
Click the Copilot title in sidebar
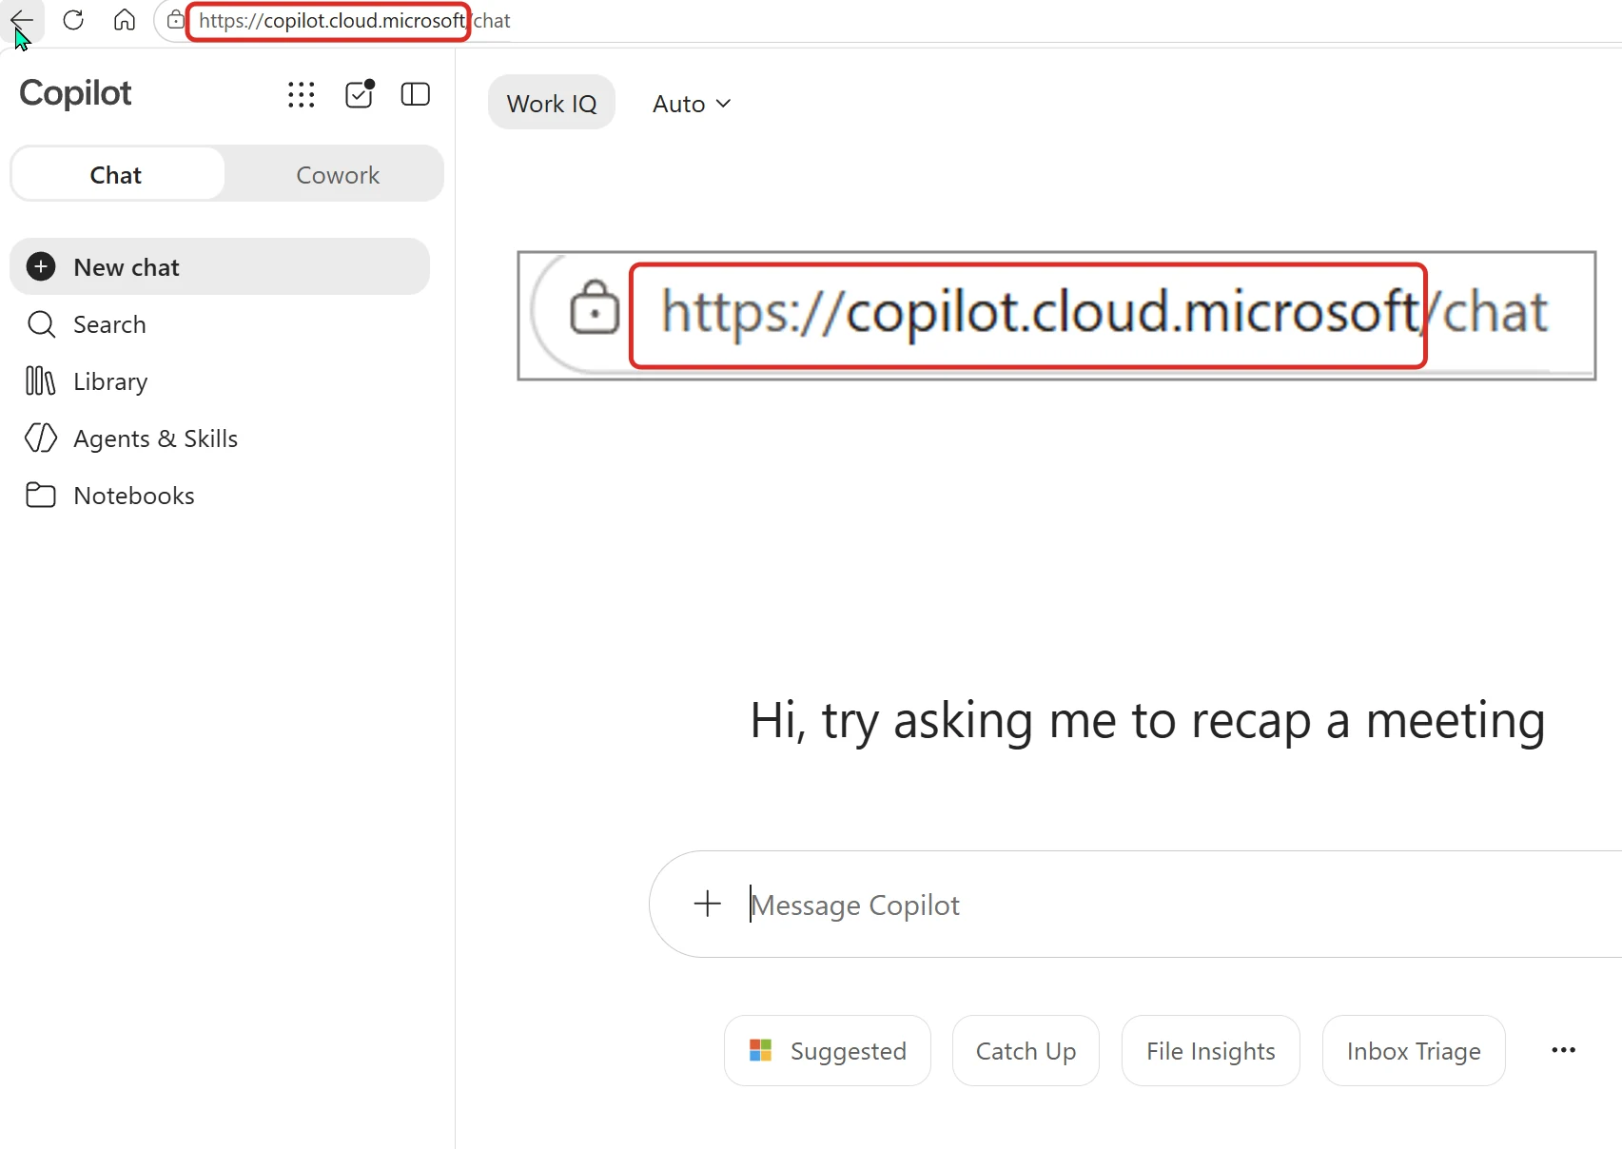tap(75, 93)
